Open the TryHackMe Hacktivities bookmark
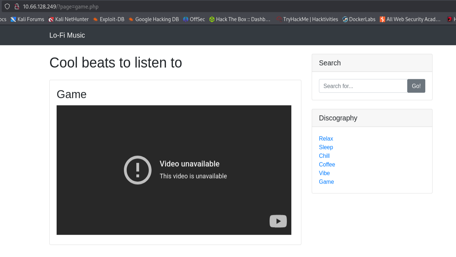 coord(307,19)
